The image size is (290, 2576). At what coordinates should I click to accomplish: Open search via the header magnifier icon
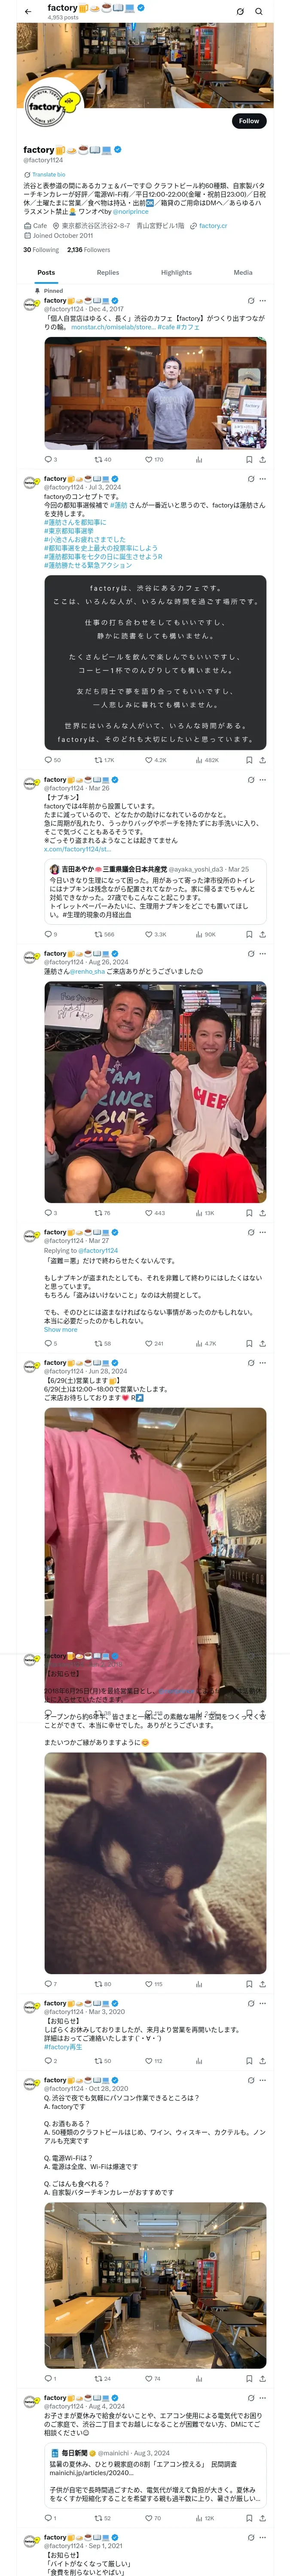pyautogui.click(x=259, y=12)
